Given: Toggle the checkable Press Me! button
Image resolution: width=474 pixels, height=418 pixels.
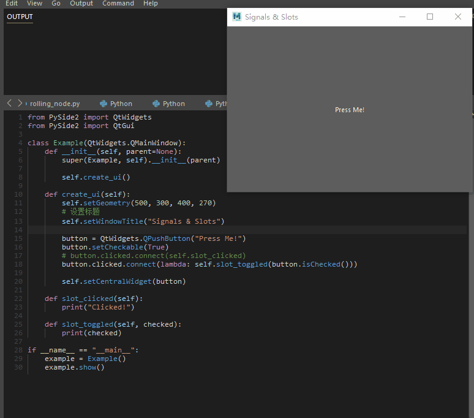Looking at the screenshot, I should click(350, 110).
